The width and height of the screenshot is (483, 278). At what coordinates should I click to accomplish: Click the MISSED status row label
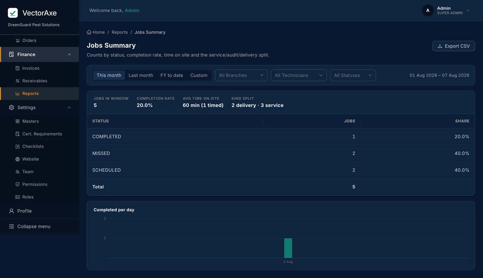[101, 153]
